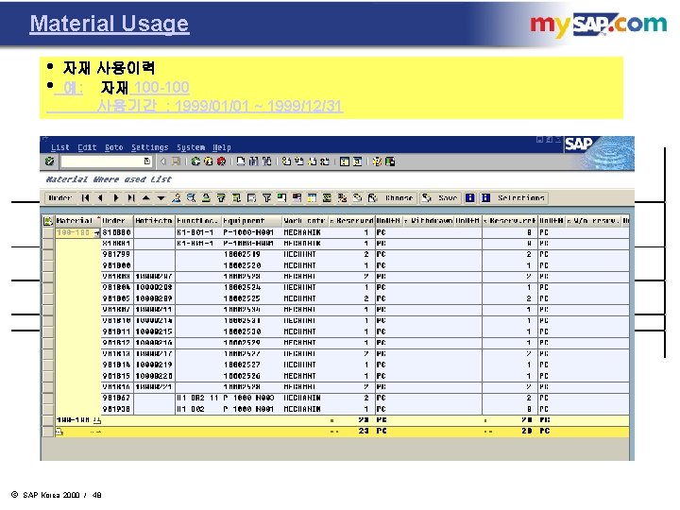Click the Material column header
The image size is (680, 510).
tap(76, 221)
